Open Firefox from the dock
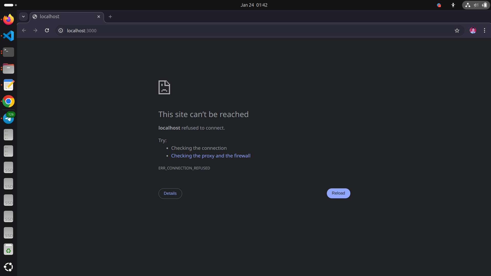This screenshot has width=491, height=276. click(8, 19)
